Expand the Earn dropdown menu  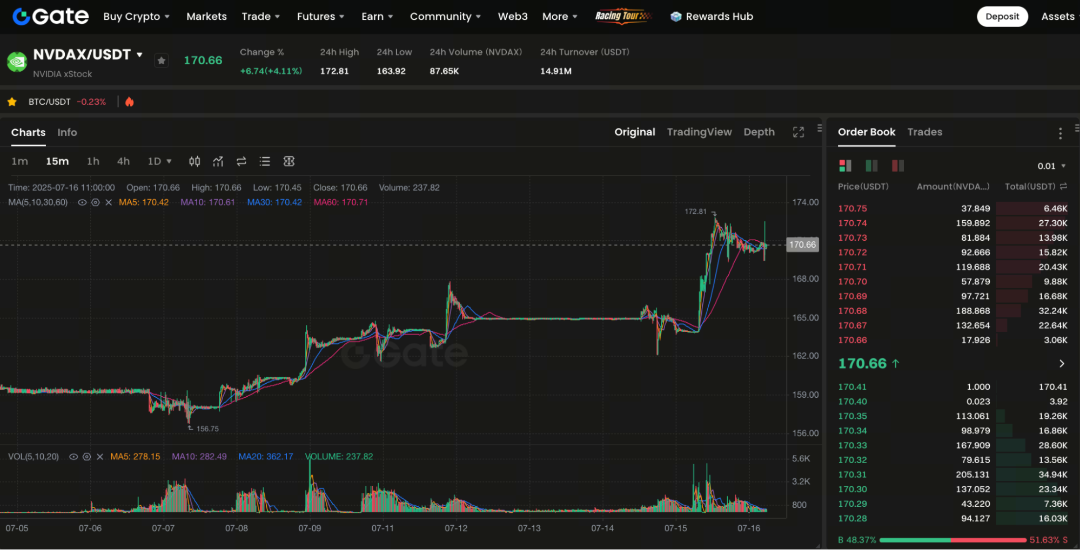378,17
